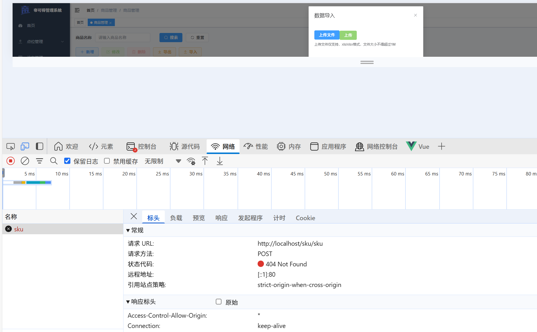537x332 pixels.
Task: Enable the 禁用缓存 checkbox
Action: (x=107, y=161)
